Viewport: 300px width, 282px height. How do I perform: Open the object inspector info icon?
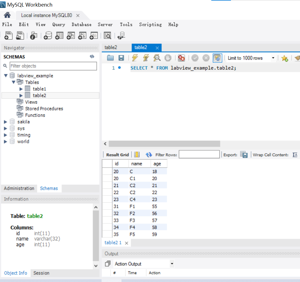point(34,36)
